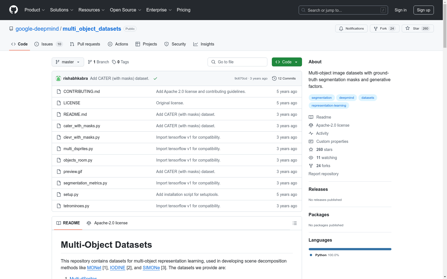Open the Security tab
This screenshot has height=279, width=447.
click(175, 44)
